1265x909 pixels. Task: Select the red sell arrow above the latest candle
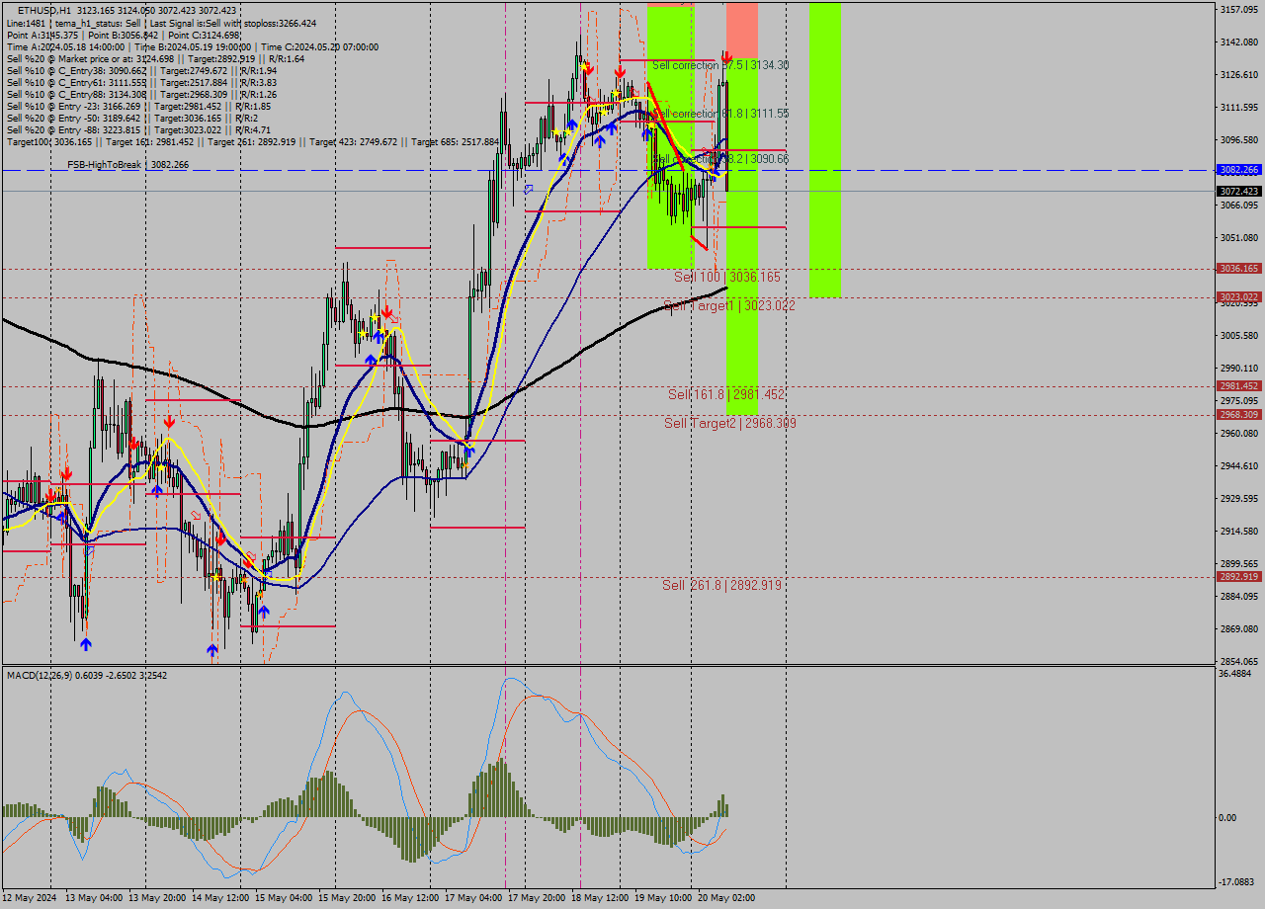point(726,56)
